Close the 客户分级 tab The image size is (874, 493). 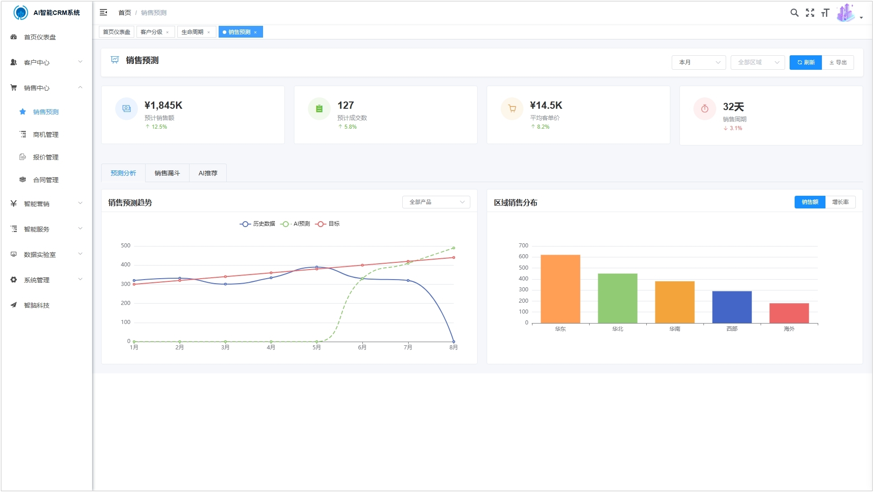(167, 32)
